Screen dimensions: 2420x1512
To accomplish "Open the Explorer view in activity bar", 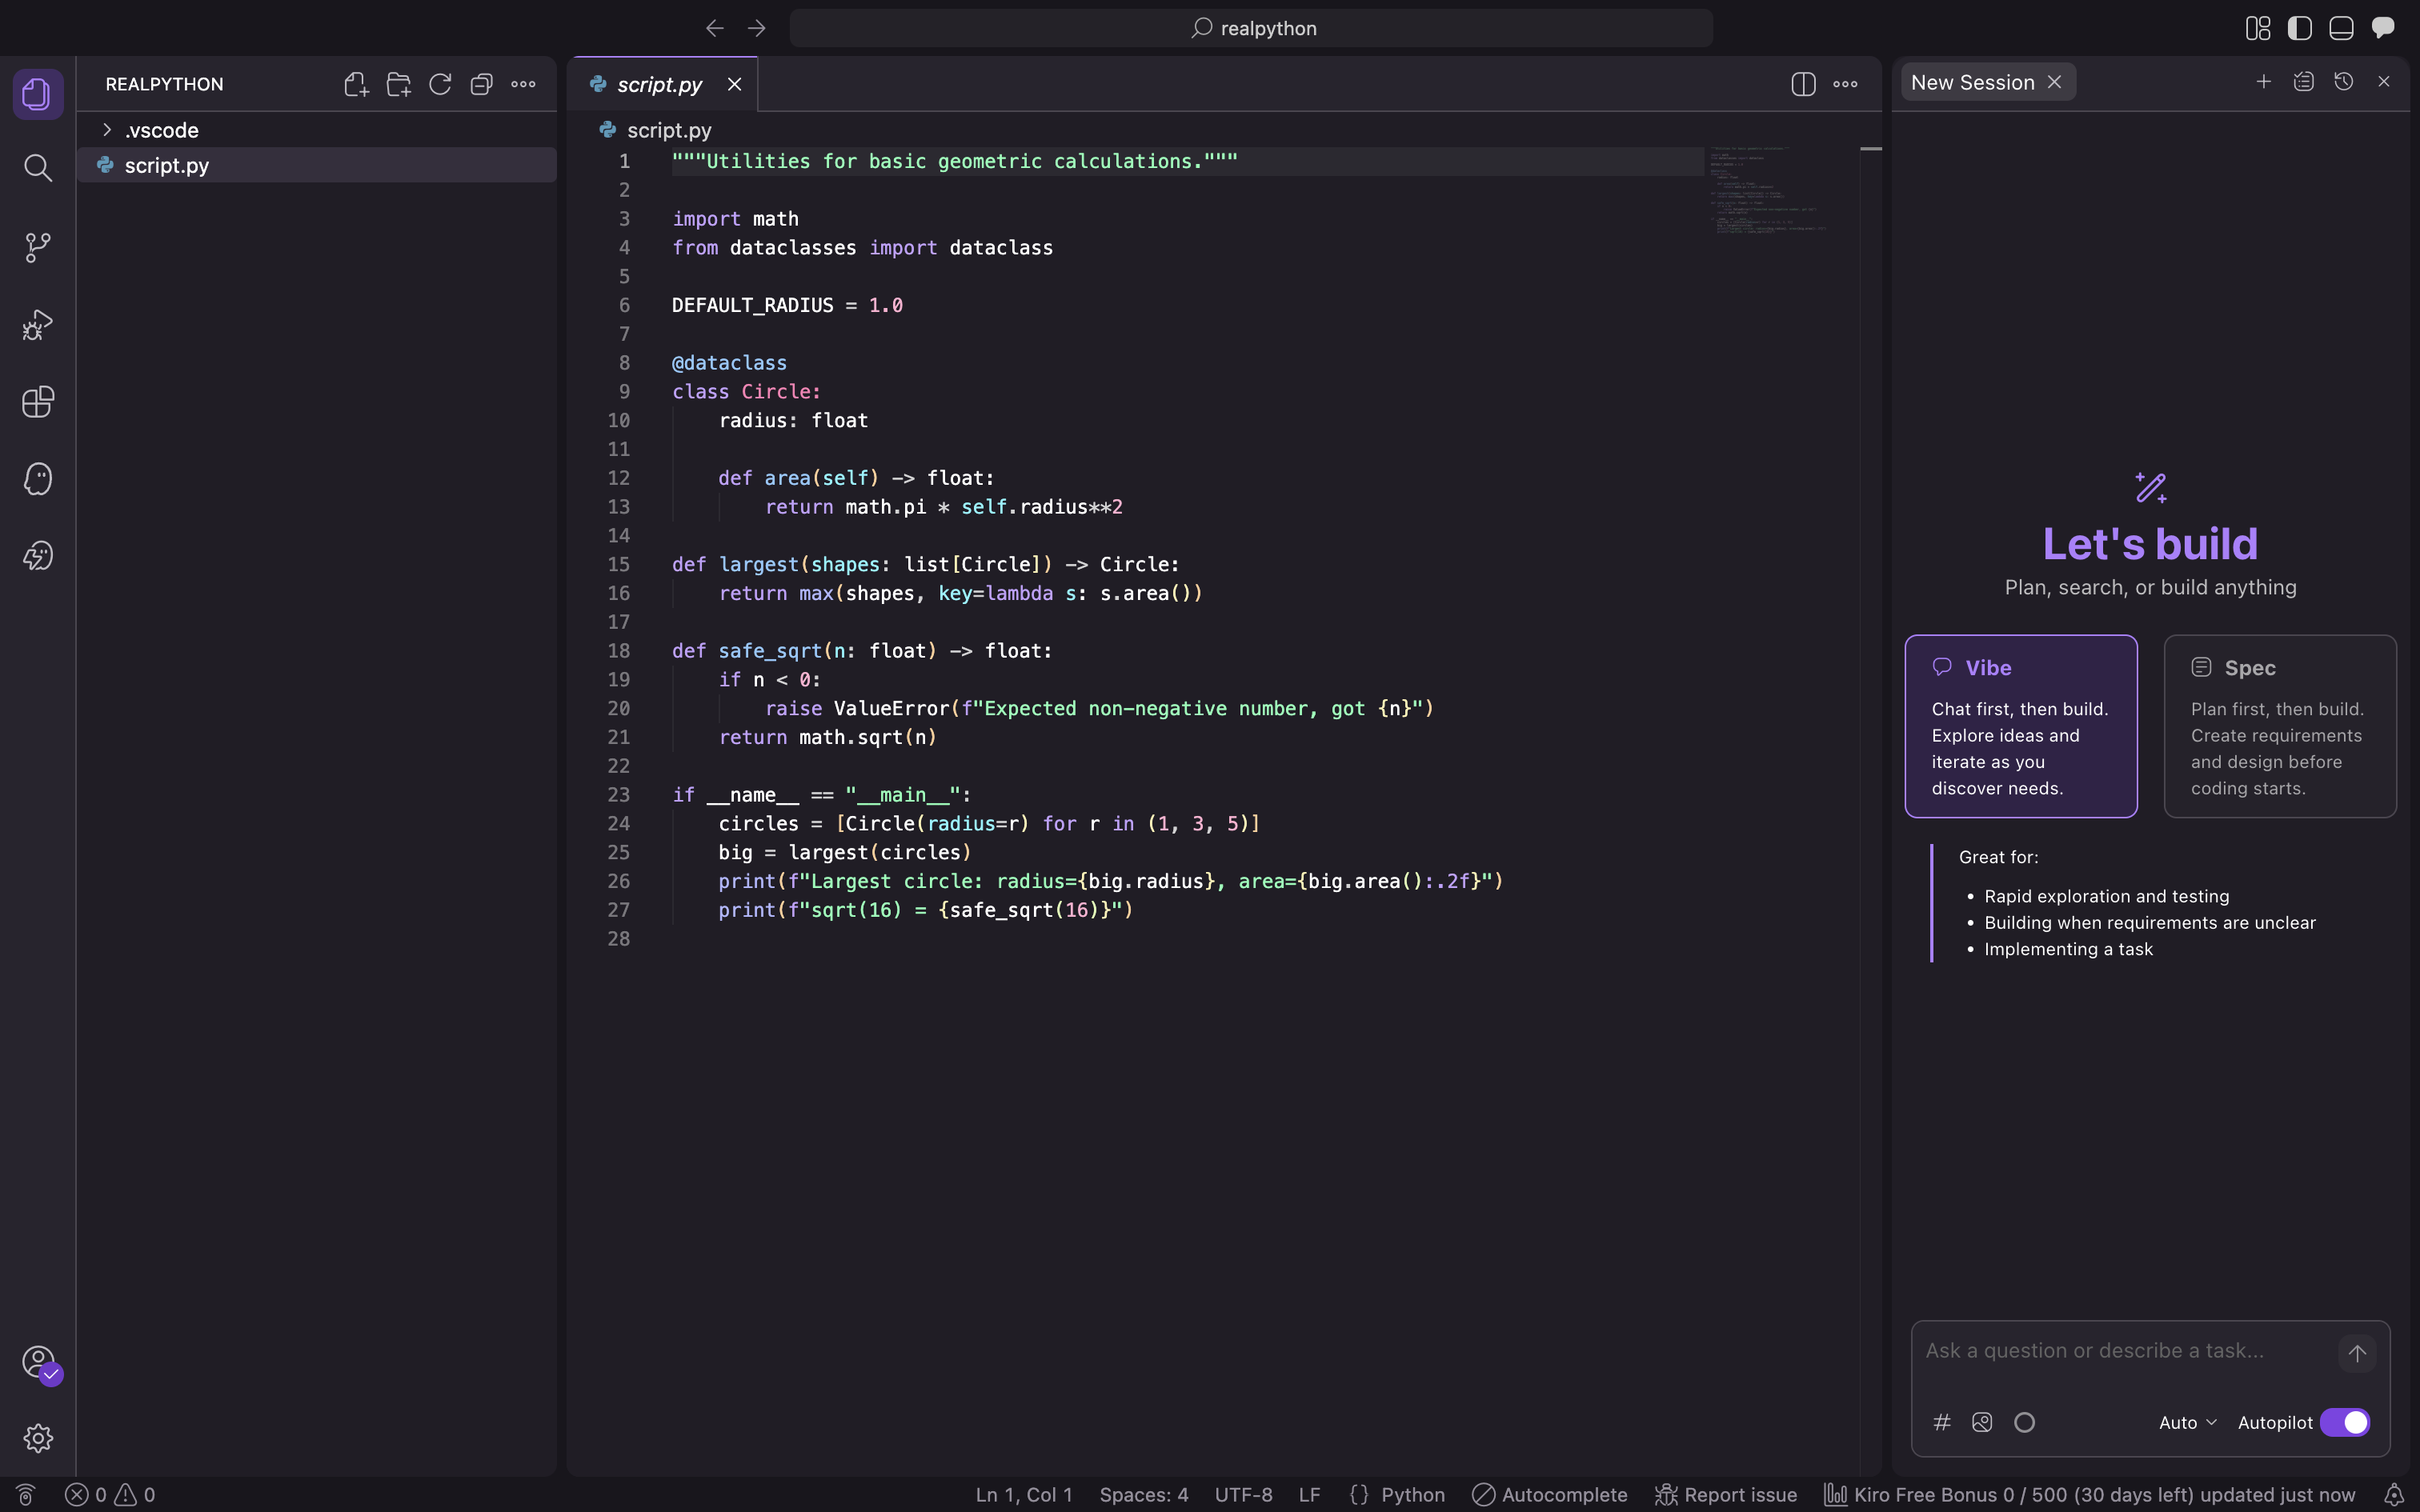I will point(38,94).
